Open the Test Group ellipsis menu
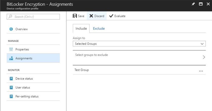 (201, 71)
